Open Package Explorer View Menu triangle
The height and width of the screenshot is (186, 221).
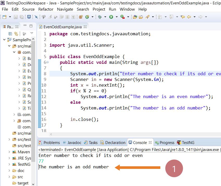32,33
